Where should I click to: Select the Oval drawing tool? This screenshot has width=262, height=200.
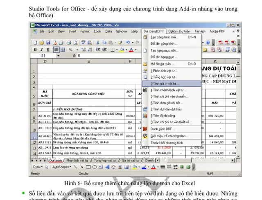pyautogui.click(x=95, y=167)
